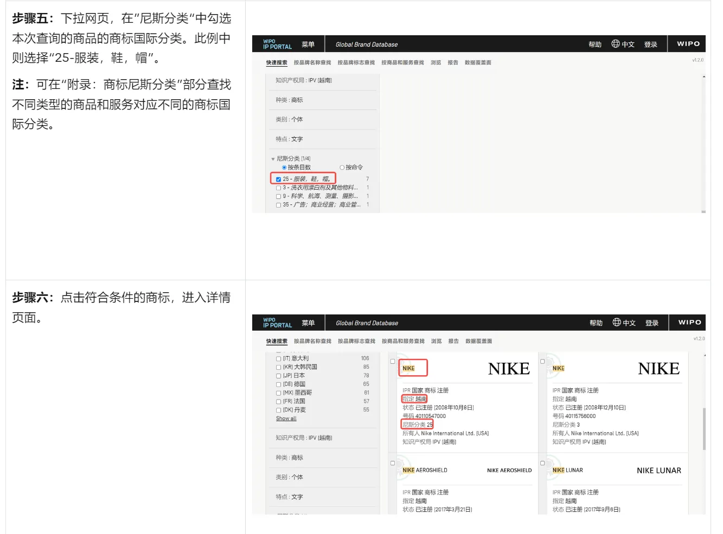Click the large NIKE LUNAR logo image
Image resolution: width=723 pixels, height=534 pixels.
click(659, 471)
